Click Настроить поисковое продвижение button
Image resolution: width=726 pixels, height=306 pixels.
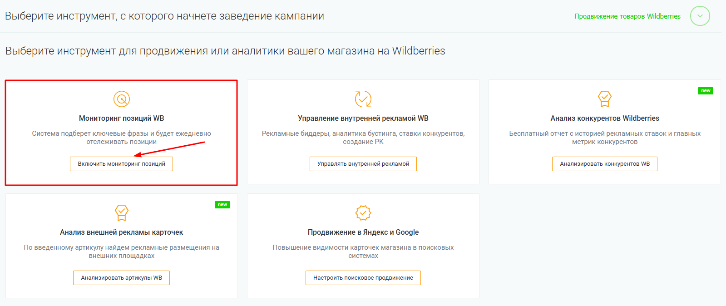pyautogui.click(x=363, y=278)
